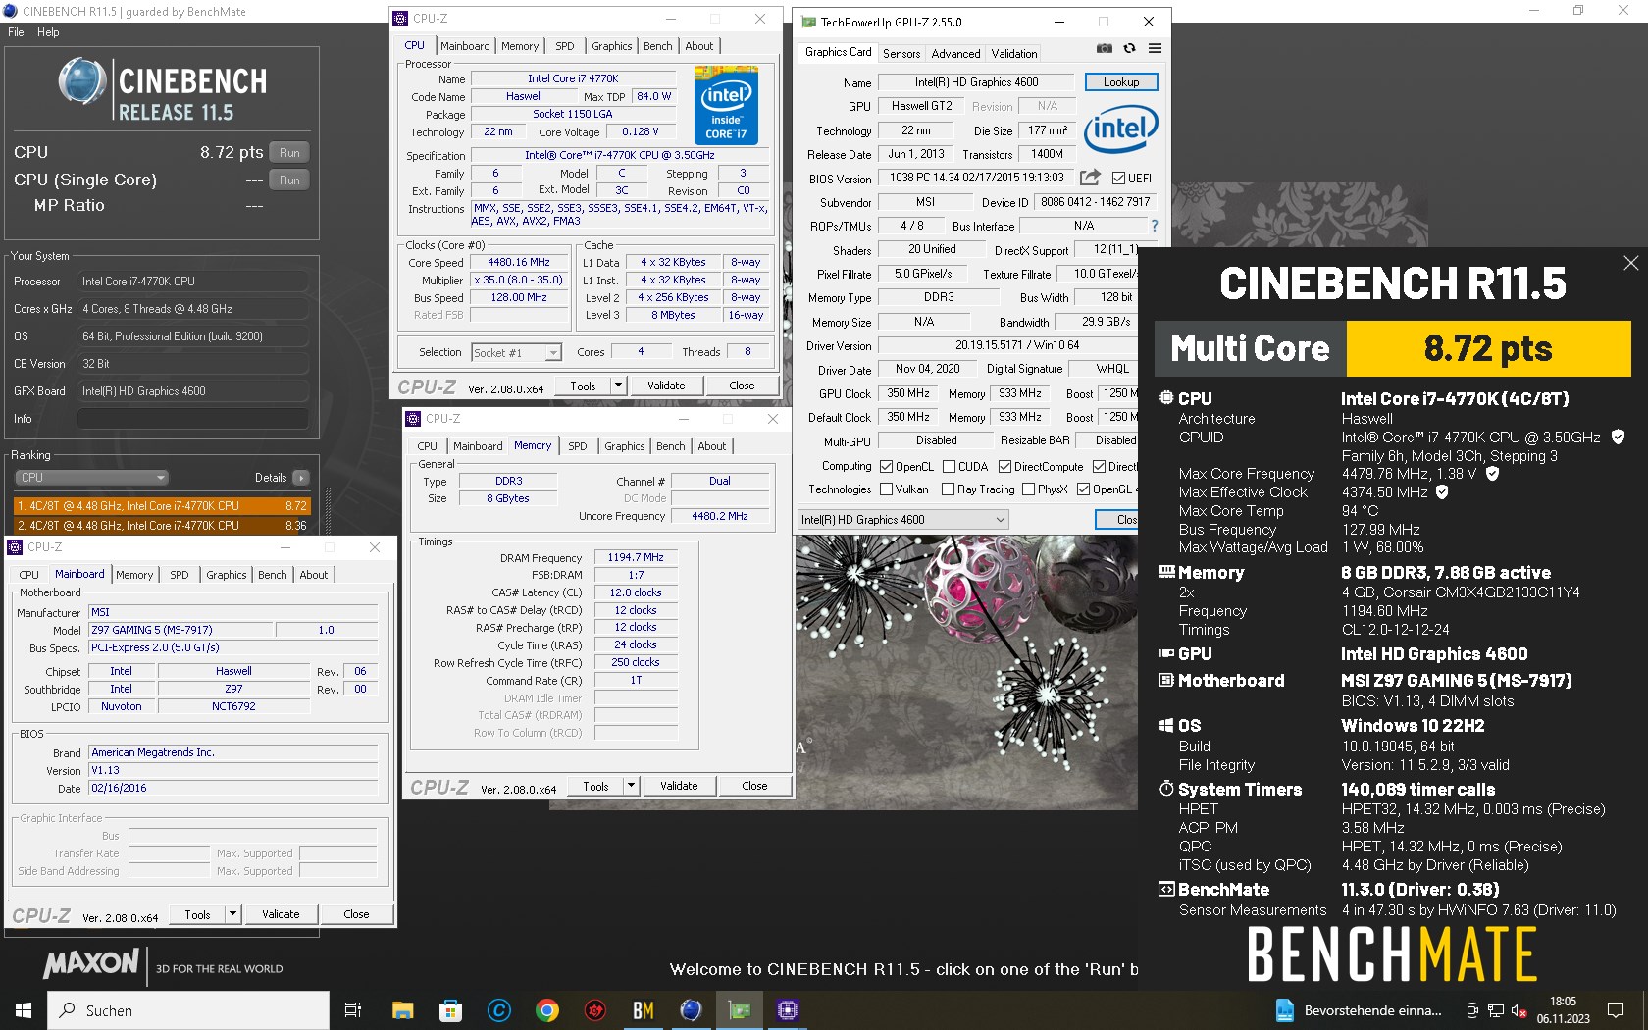
Task: Open Cinebench globe icon in taskbar
Action: coord(691,1010)
